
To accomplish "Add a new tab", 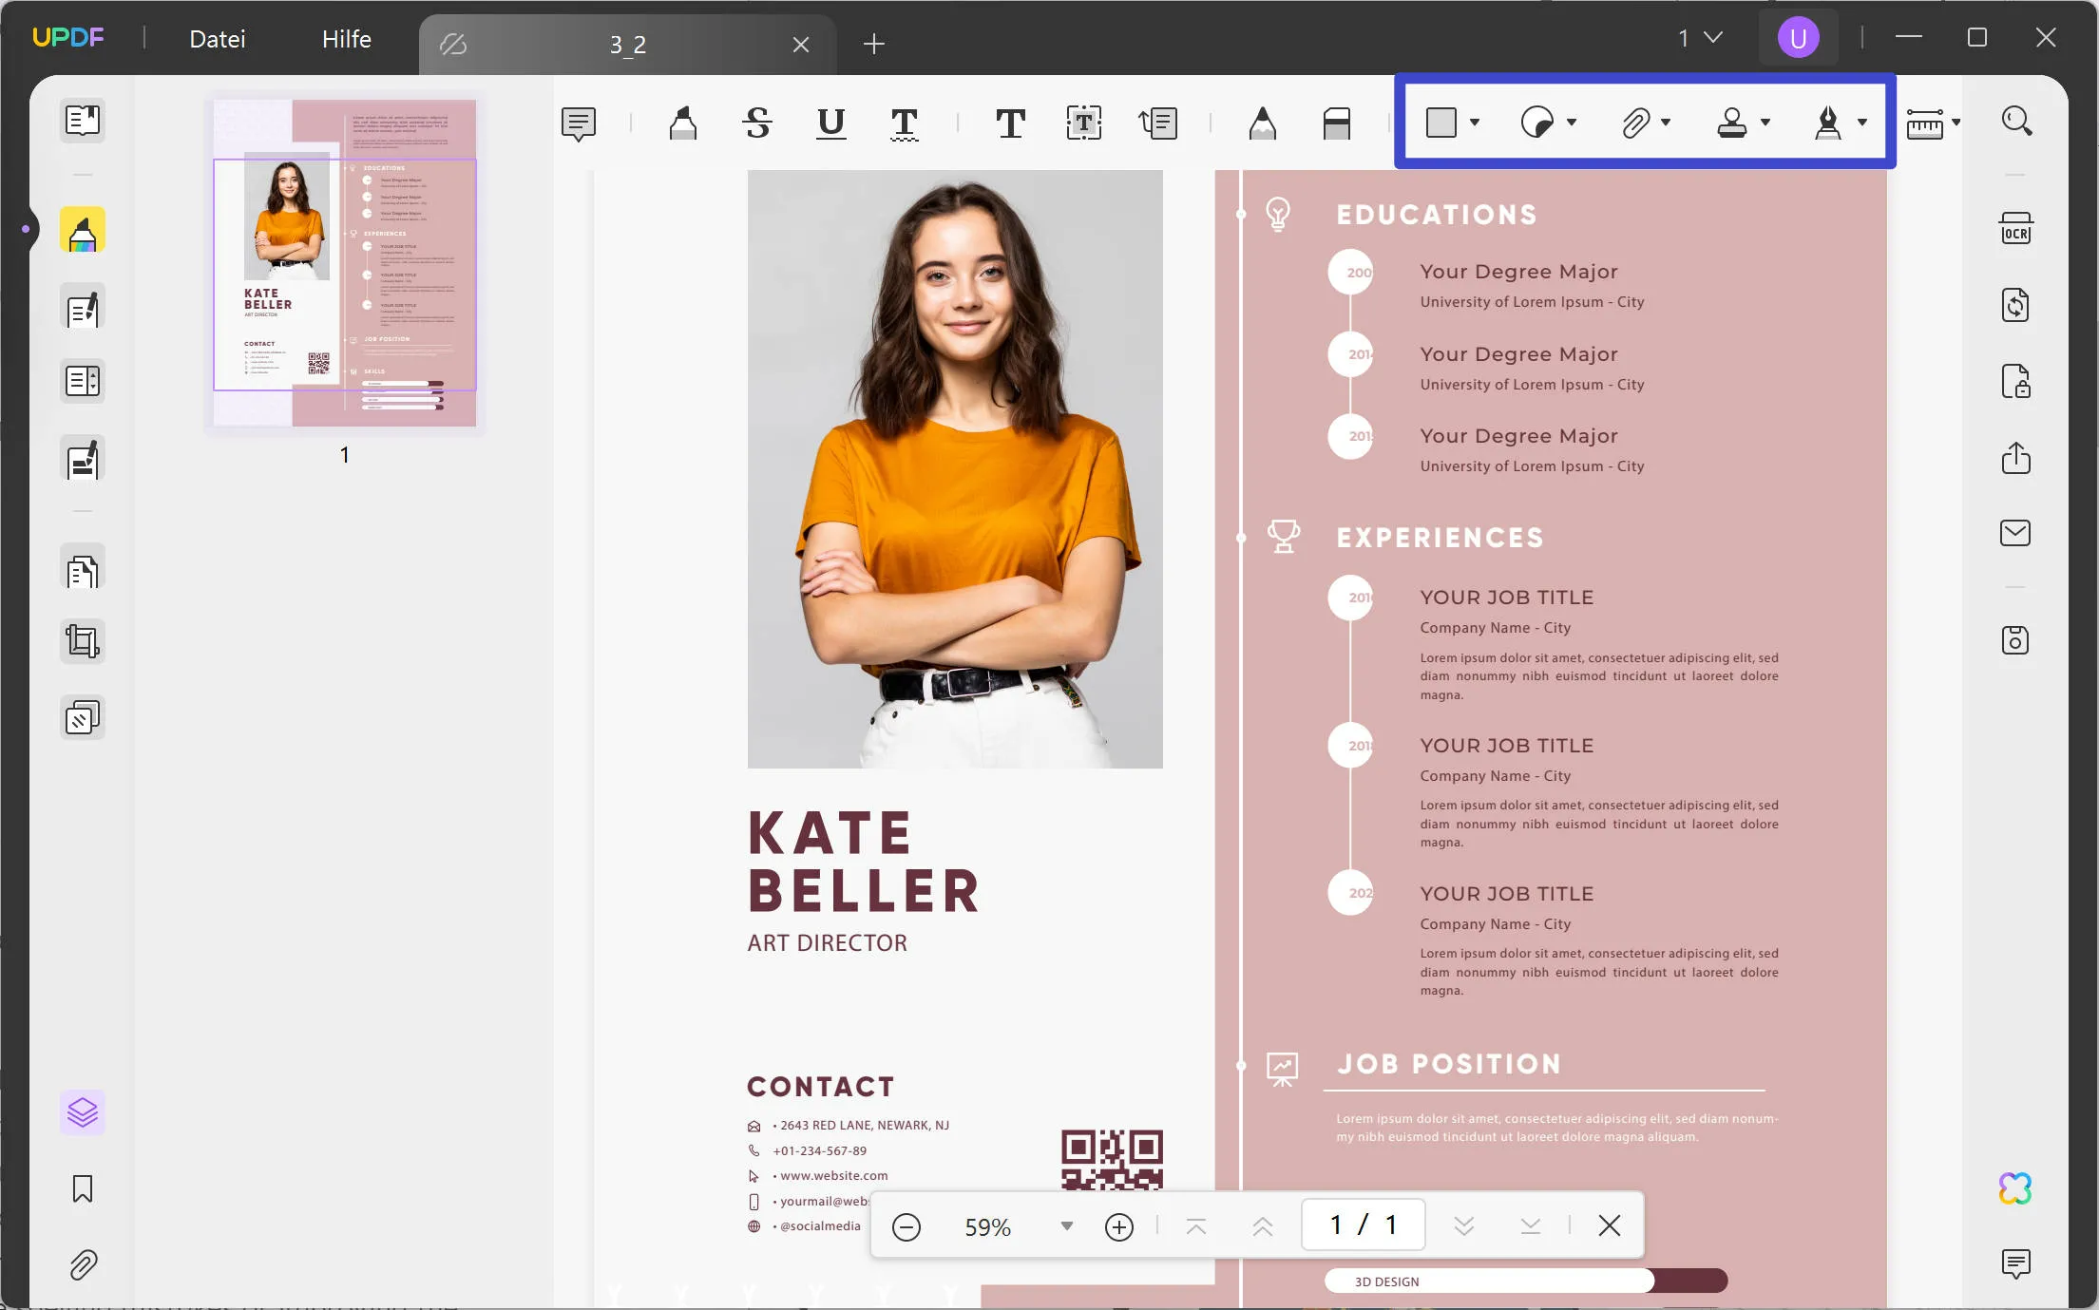I will 873,44.
